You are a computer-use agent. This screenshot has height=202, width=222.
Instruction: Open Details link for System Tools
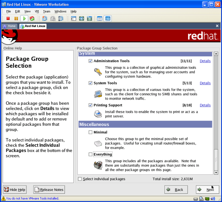coord(205,83)
